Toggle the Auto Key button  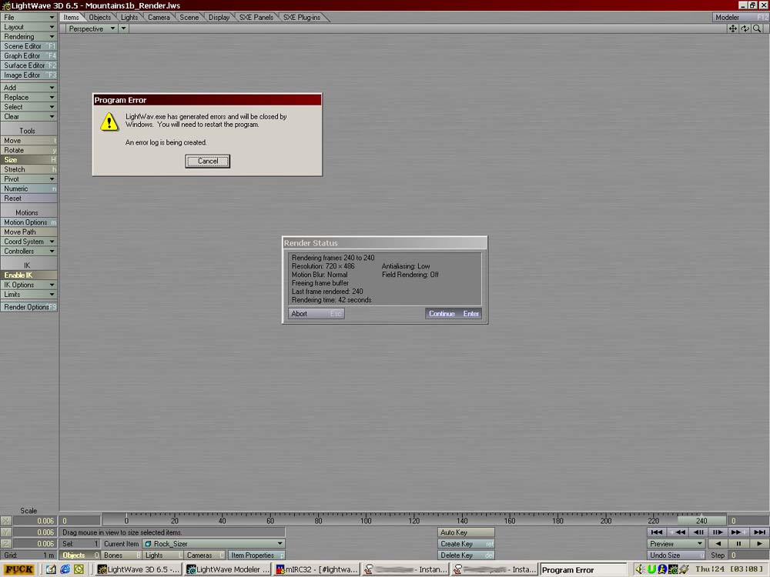(x=466, y=532)
